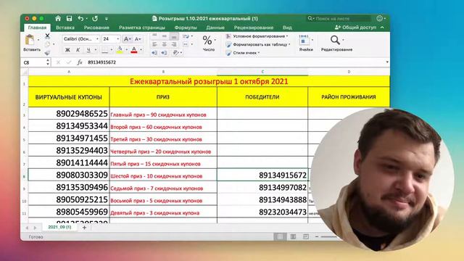Click the name box showing C8
This screenshot has height=261, width=464.
point(33,62)
